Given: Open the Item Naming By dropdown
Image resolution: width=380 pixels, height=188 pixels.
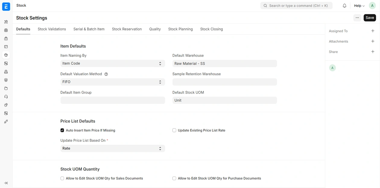Looking at the screenshot, I should pyautogui.click(x=112, y=63).
